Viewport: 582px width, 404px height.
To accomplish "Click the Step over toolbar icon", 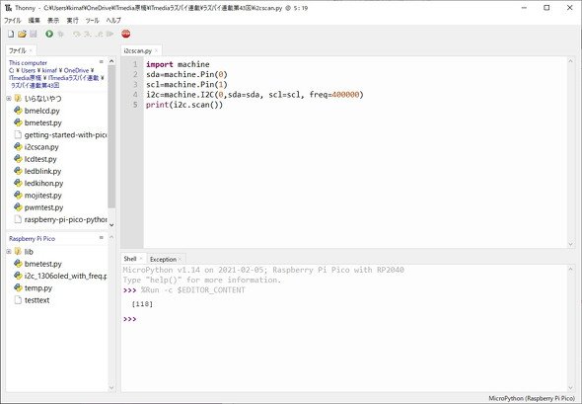I will [x=77, y=35].
